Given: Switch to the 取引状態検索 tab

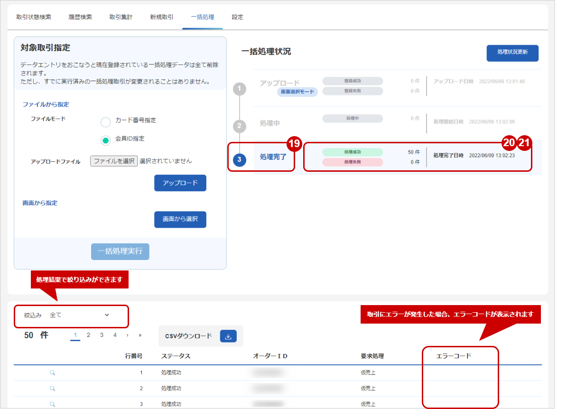Looking at the screenshot, I should (34, 17).
